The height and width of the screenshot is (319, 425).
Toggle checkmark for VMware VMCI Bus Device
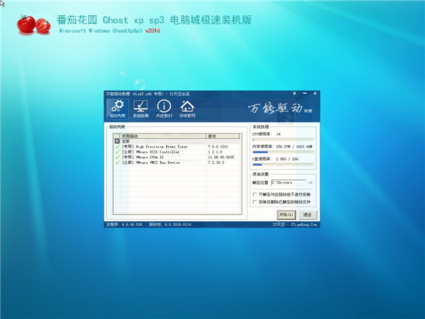(117, 162)
